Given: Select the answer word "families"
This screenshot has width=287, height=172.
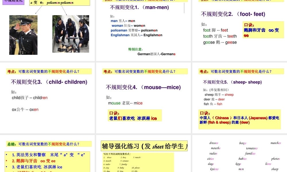Looking at the screenshot, I should [250, 153].
